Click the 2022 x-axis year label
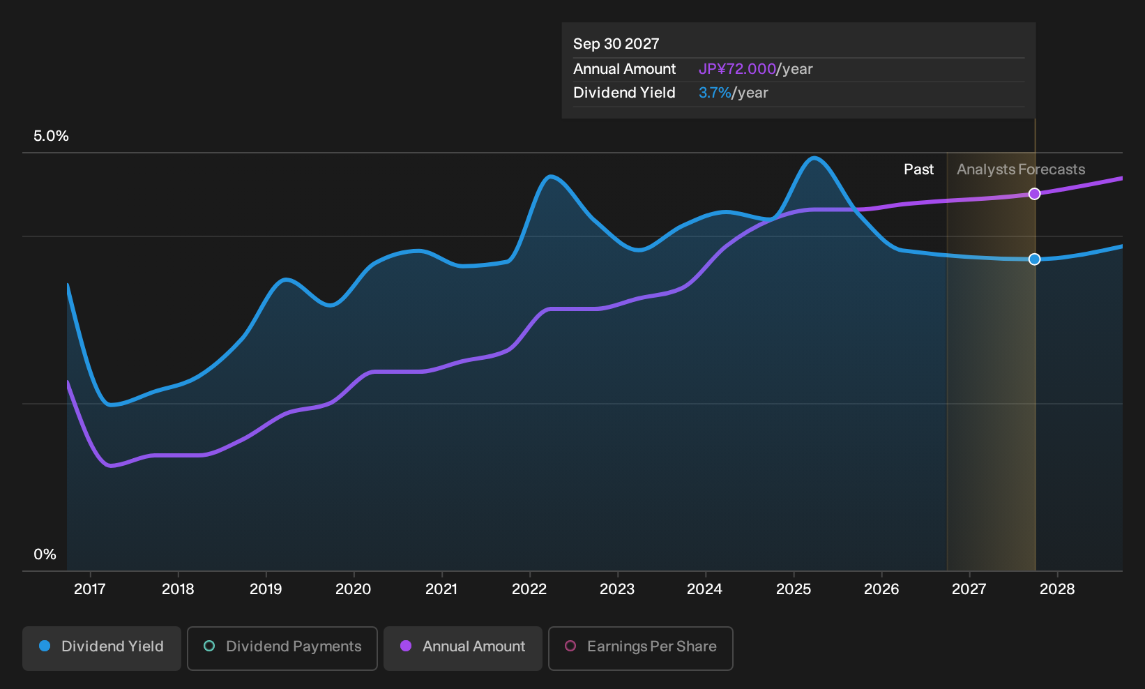The image size is (1145, 689). tap(529, 589)
